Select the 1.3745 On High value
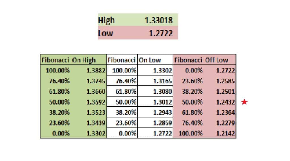The width and height of the screenshot is (290, 161). tap(96, 81)
